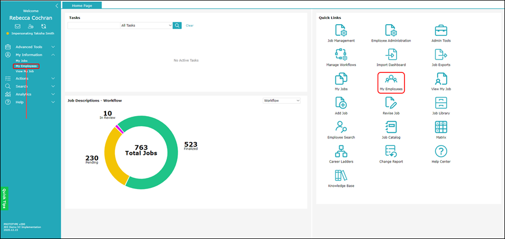Select the Home Page tab
The height and width of the screenshot is (239, 505).
pyautogui.click(x=81, y=5)
